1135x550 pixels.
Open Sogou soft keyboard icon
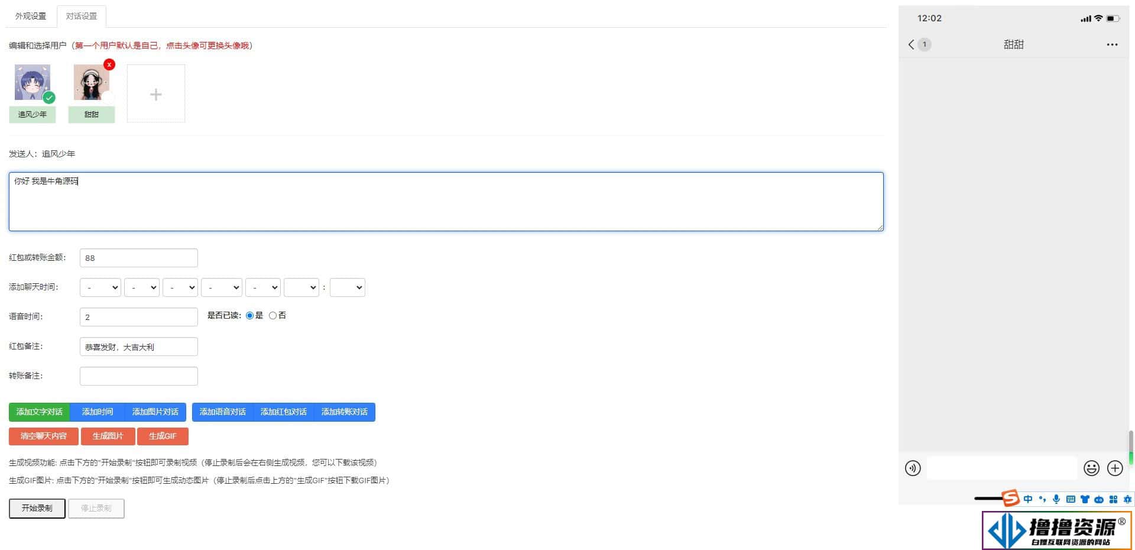click(1071, 499)
